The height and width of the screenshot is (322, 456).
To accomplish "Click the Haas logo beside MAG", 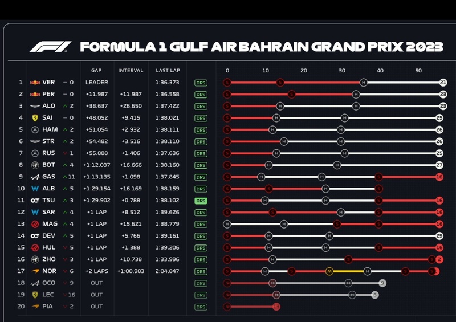I will point(35,224).
